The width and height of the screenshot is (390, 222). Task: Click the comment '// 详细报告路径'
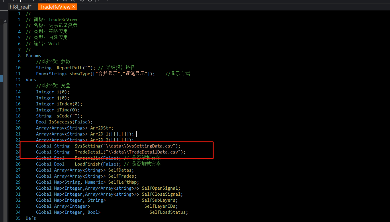[116, 68]
